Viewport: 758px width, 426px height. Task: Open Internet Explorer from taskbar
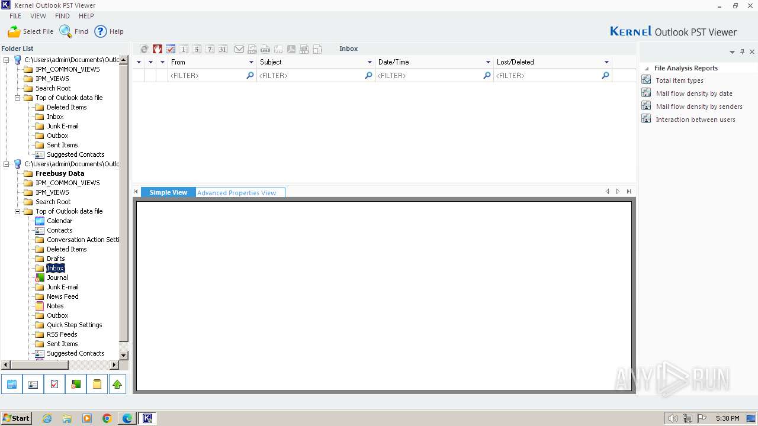pos(47,418)
